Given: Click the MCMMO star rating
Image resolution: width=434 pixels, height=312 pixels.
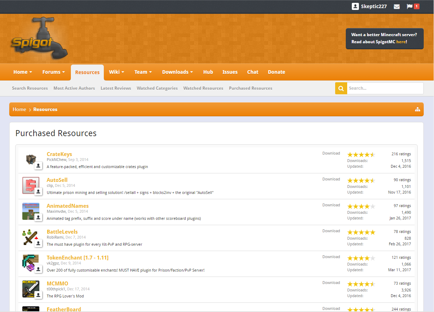Looking at the screenshot, I should coord(361,284).
